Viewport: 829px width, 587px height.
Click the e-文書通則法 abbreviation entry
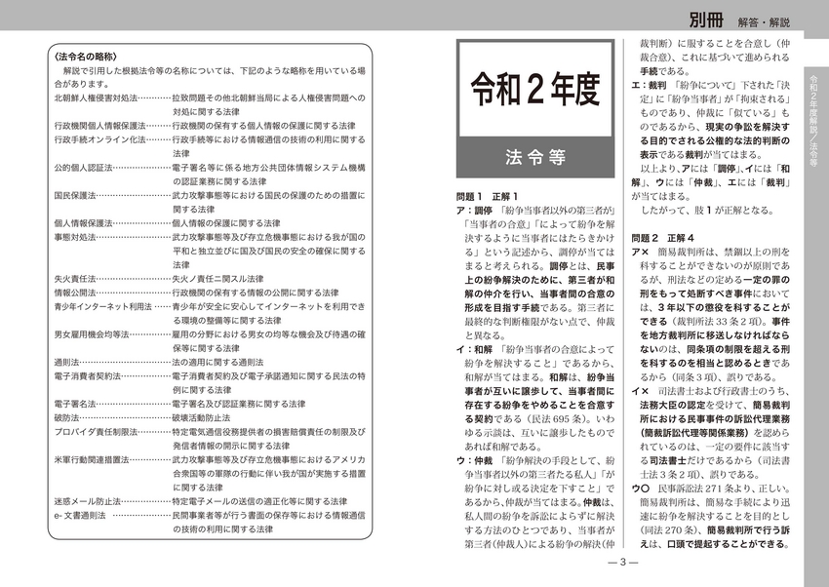click(x=82, y=515)
